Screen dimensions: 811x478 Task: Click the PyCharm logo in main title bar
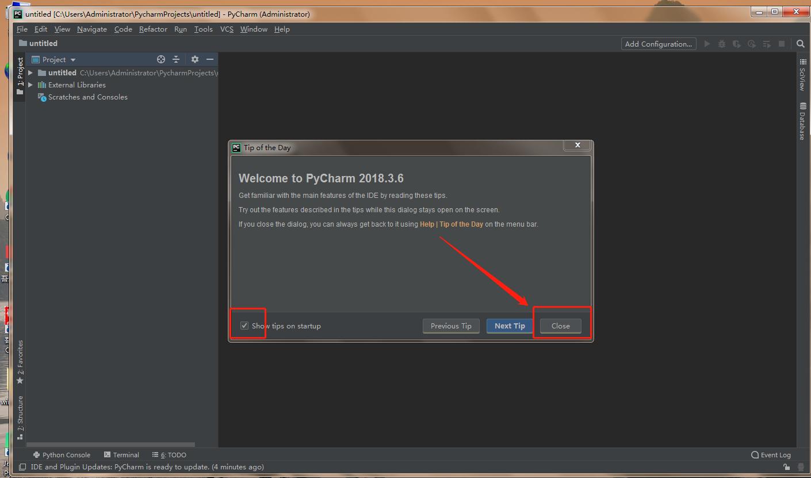click(18, 14)
